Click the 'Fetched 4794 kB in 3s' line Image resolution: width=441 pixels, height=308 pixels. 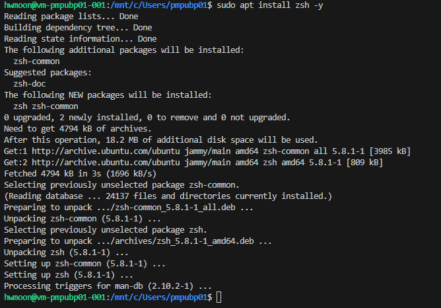point(80,174)
